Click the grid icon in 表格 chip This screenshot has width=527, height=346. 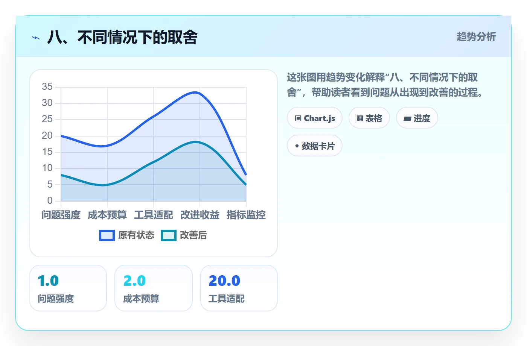[360, 118]
